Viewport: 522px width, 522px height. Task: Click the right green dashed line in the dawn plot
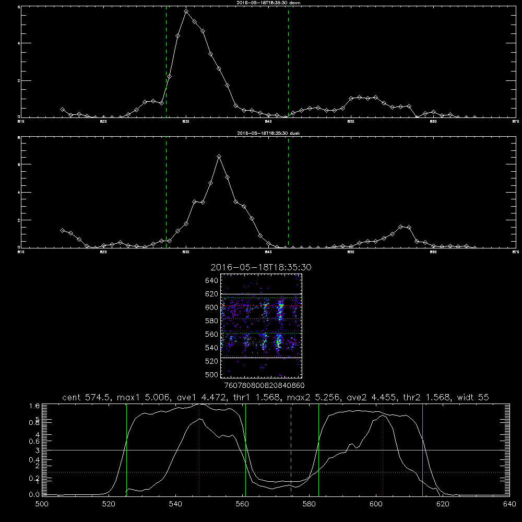coord(288,62)
